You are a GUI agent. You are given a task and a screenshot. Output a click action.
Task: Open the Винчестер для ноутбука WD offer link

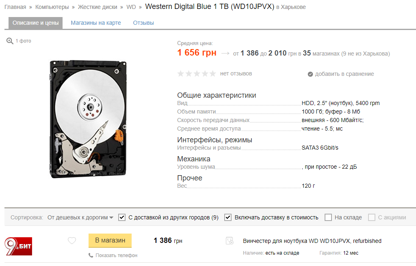[x=312, y=241]
